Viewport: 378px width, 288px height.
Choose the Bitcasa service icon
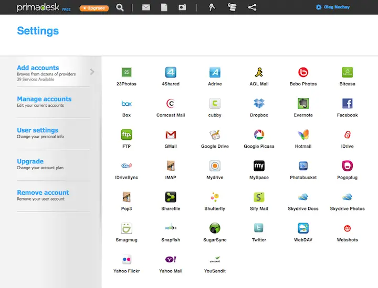348,72
